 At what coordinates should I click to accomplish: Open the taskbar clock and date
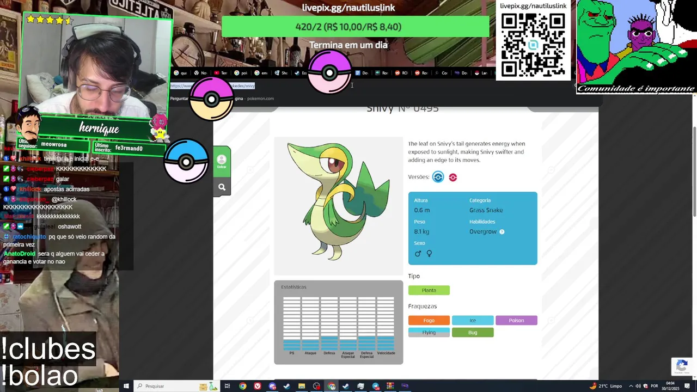coord(670,386)
